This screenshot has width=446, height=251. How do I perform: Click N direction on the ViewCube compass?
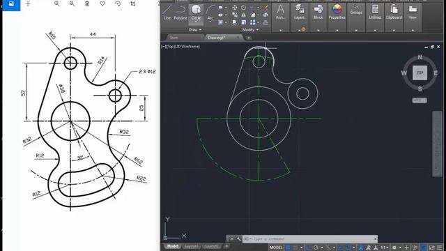(420, 57)
